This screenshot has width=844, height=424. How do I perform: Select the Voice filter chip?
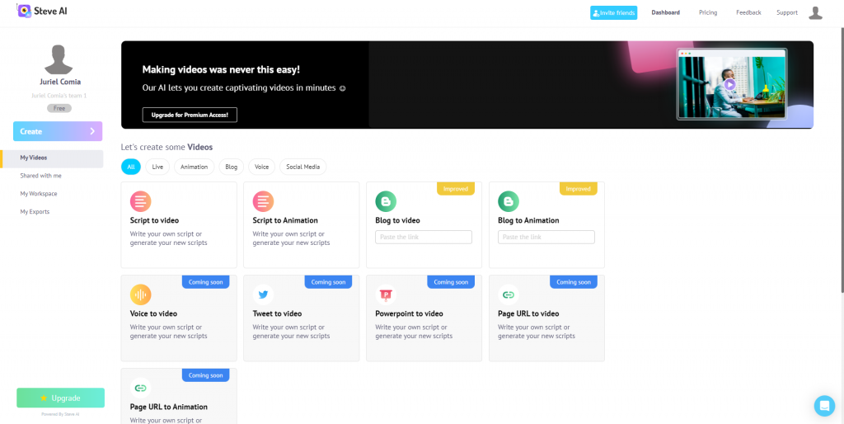point(261,167)
